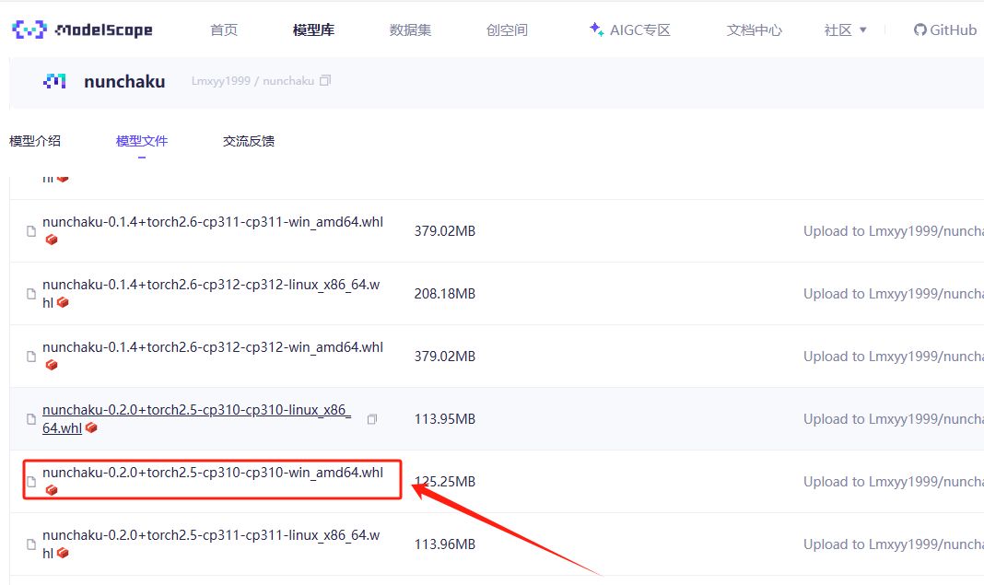Click the file icon of nunchaku-0.1.4 cp311 wheel

tap(31, 230)
